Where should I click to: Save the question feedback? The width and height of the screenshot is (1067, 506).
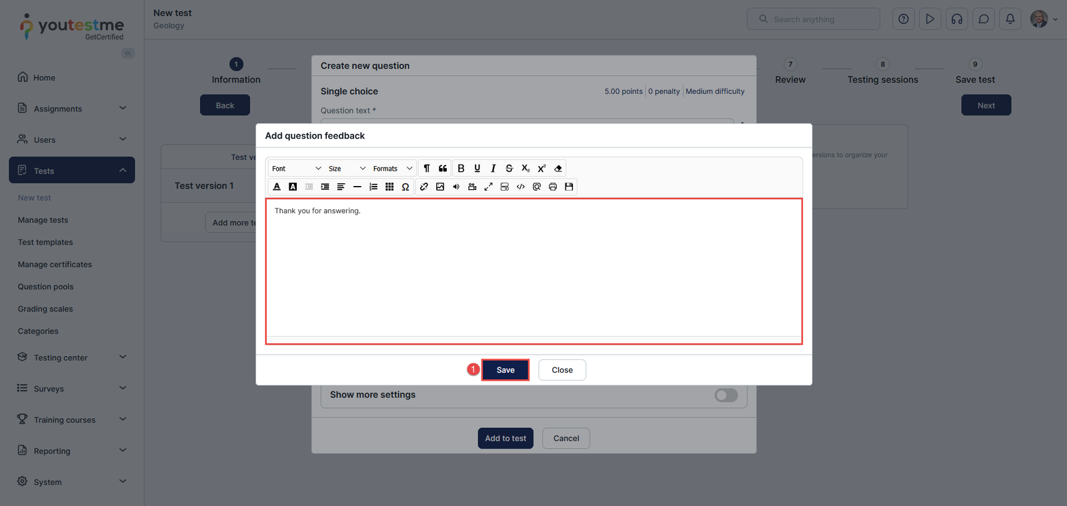[x=505, y=370]
